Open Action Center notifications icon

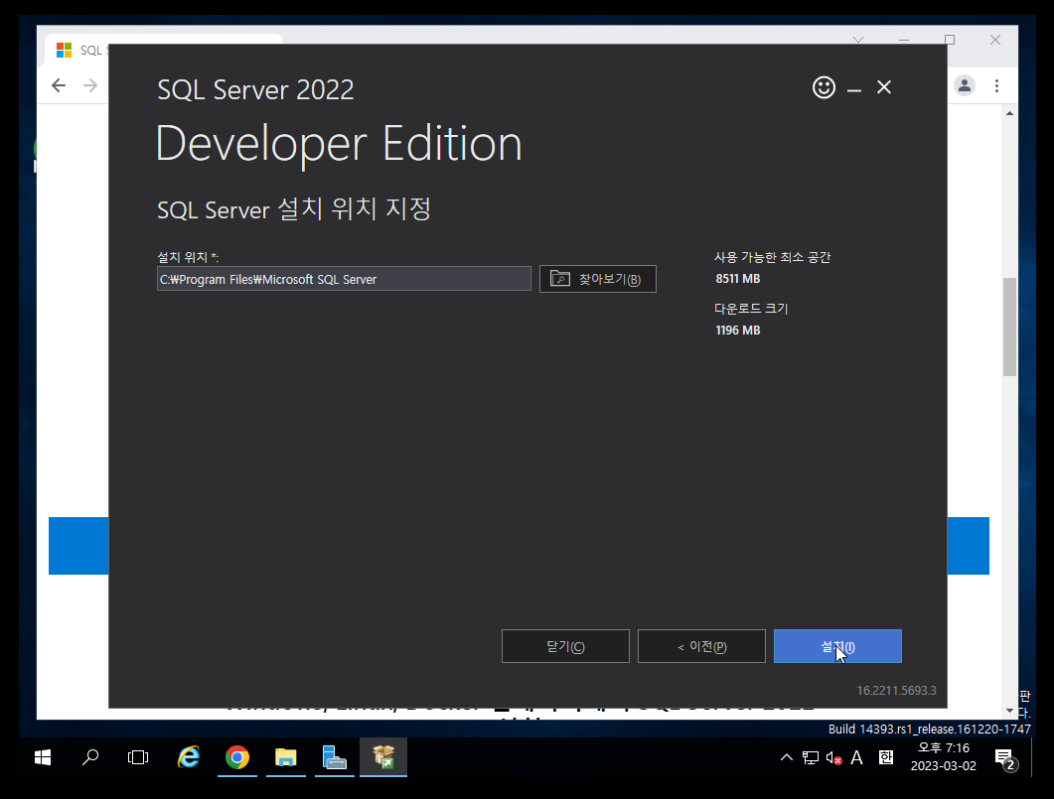coord(1005,758)
